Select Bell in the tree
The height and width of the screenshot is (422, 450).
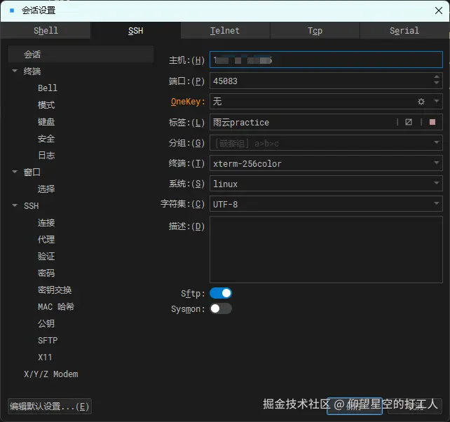pos(48,88)
